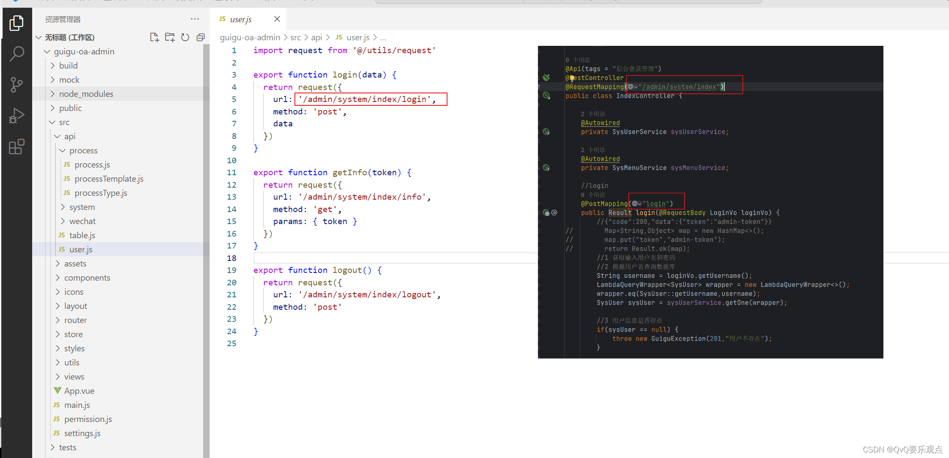This screenshot has width=949, height=458.
Task: Click the getInfo function name
Action: pos(350,173)
